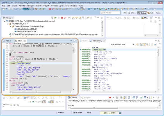164x116 pixels.
Task: Click Step Over icon in main toolbar
Action: pyautogui.click(x=60, y=9)
